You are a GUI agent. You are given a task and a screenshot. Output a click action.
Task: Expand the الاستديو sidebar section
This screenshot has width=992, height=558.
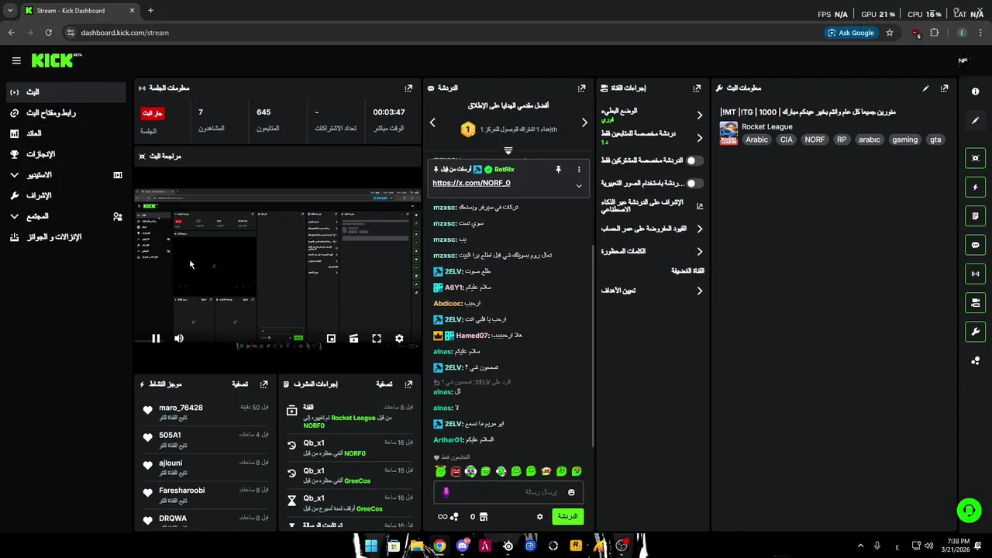point(66,175)
